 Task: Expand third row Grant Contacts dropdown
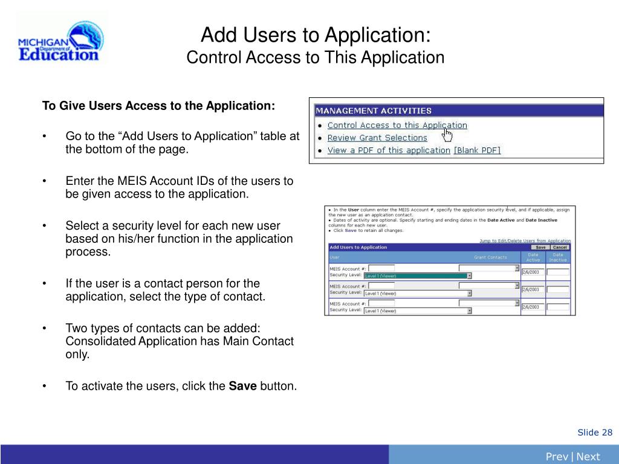(x=488, y=303)
